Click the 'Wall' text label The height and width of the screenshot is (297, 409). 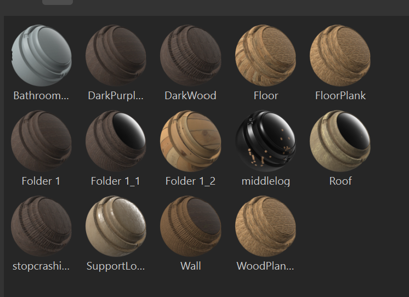[x=191, y=266]
